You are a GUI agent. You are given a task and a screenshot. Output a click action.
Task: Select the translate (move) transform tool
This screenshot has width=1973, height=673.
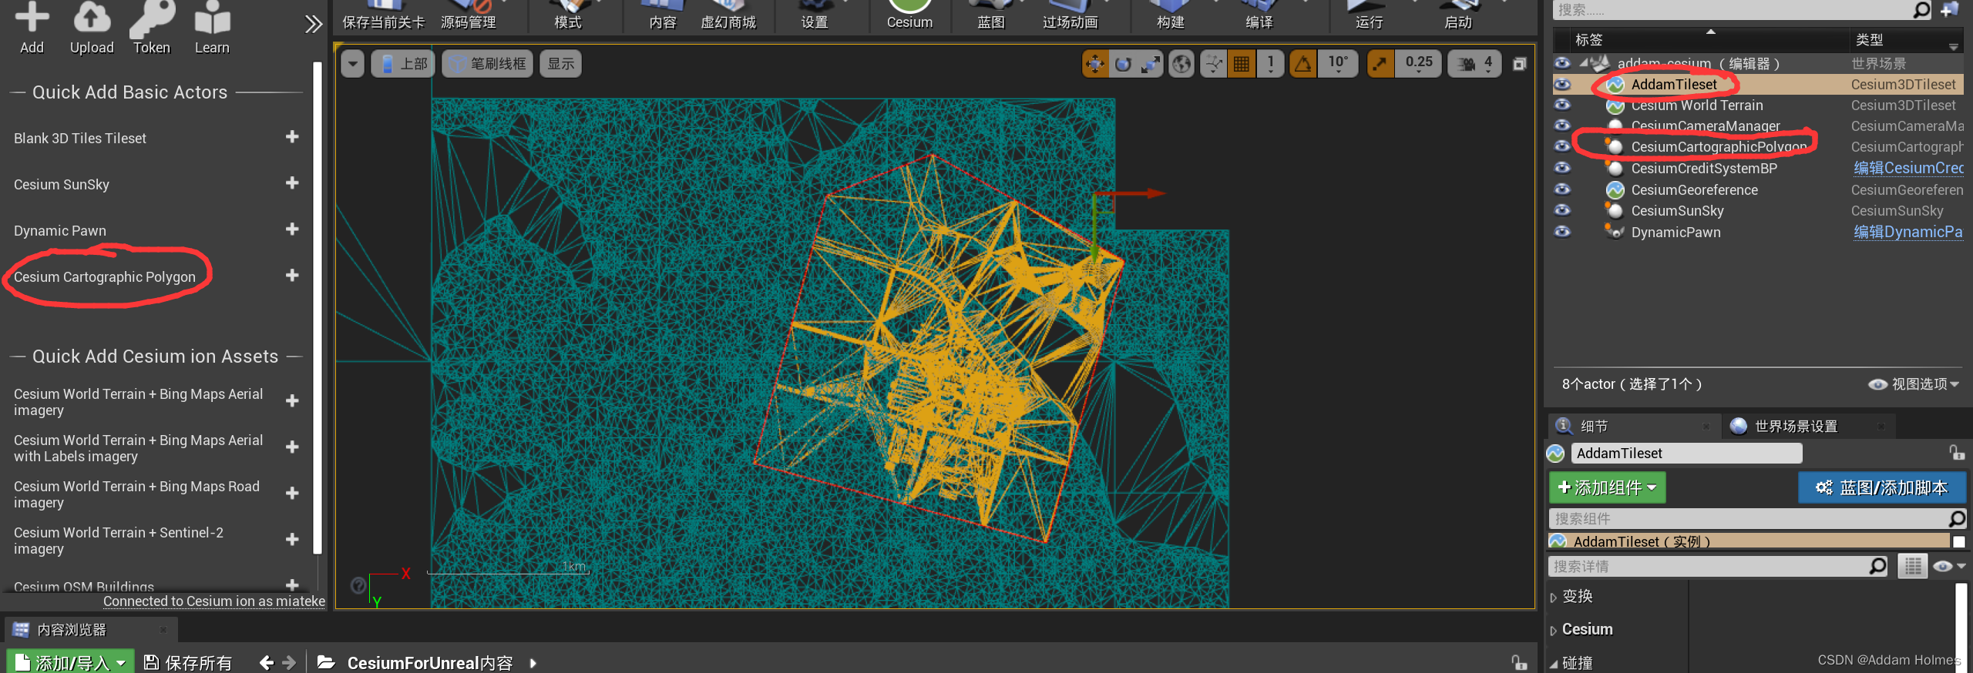click(1095, 64)
